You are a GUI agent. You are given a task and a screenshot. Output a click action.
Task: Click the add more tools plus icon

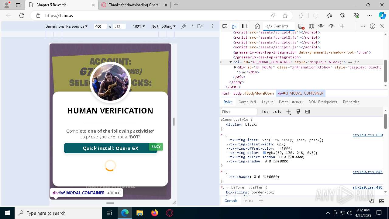(342, 26)
